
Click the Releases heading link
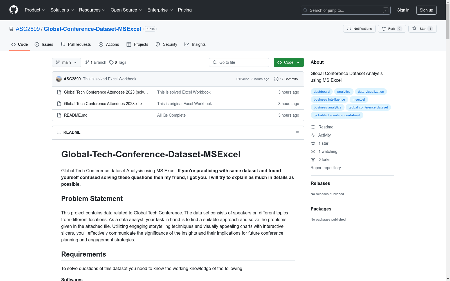[x=320, y=183]
